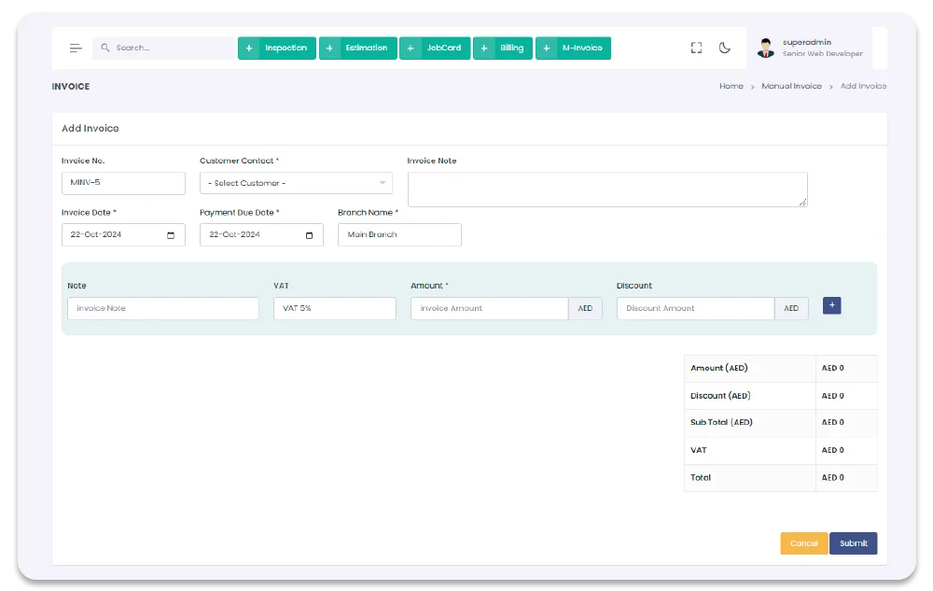Click the M-Invoice shortcut button
Image resolution: width=933 pixels, height=591 pixels.
(x=573, y=48)
